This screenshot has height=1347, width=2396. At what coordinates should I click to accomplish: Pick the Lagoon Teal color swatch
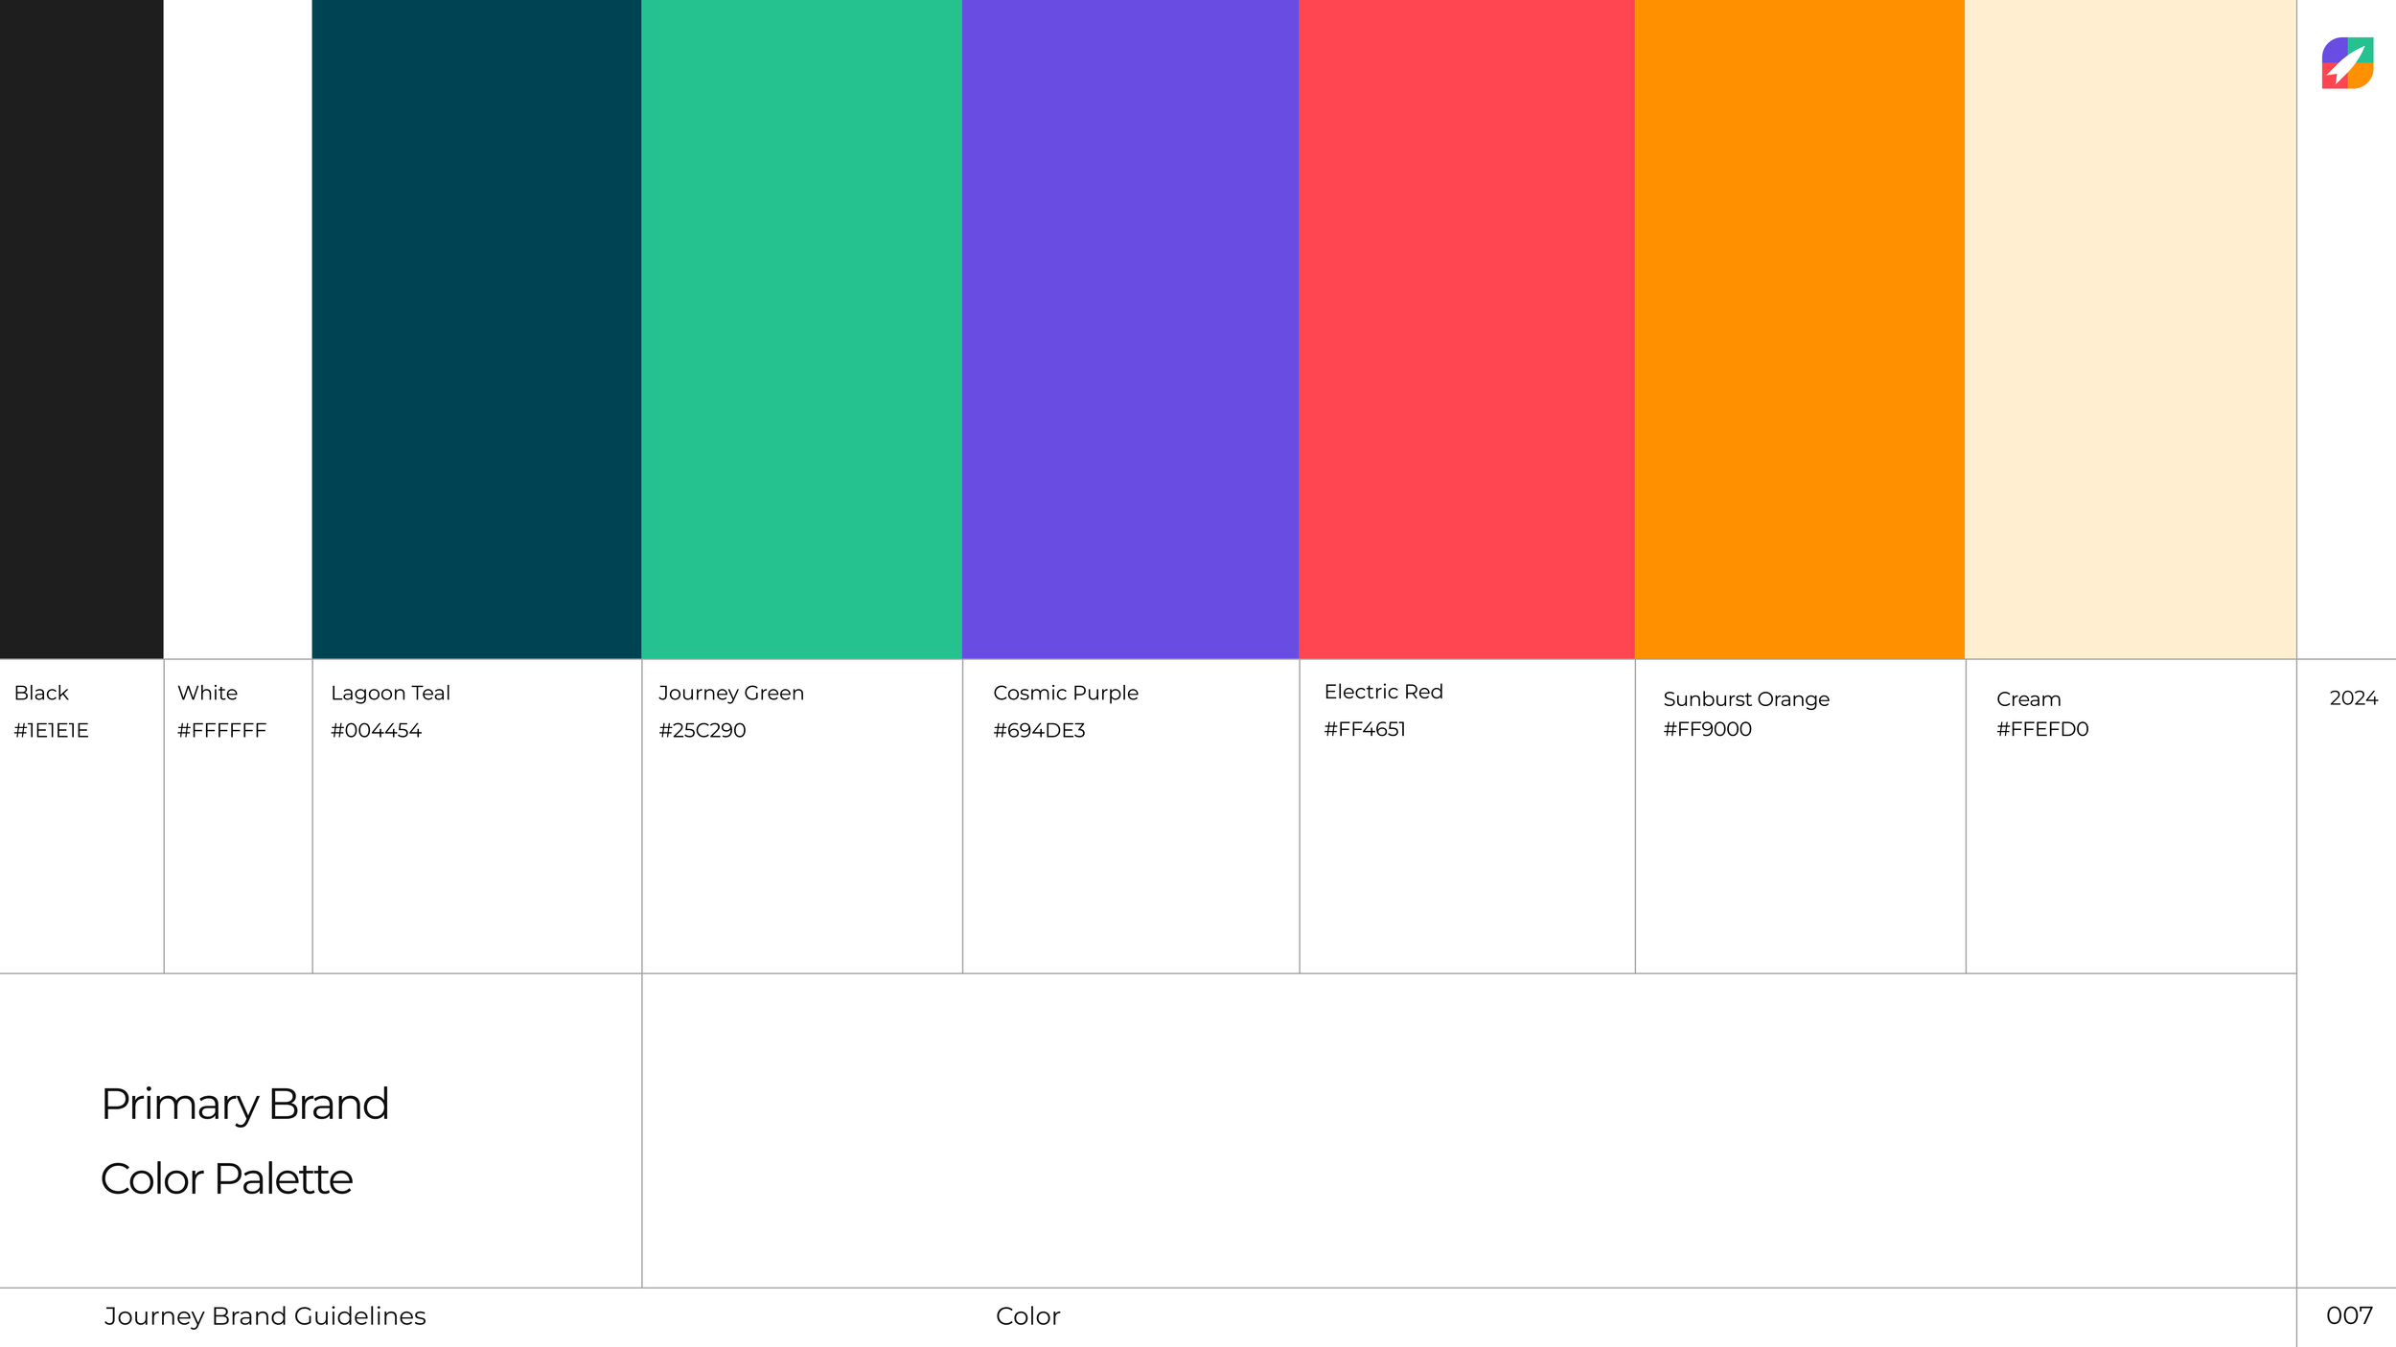coord(476,330)
